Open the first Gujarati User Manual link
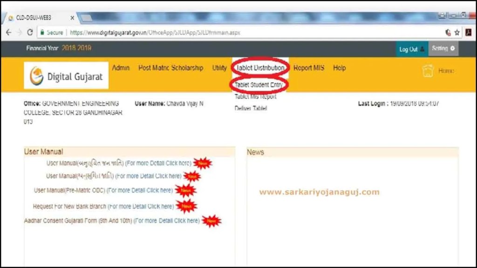 pos(119,163)
